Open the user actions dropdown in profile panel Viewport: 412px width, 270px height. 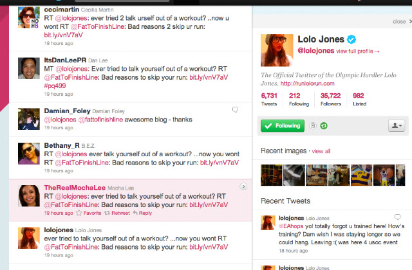coord(397,126)
